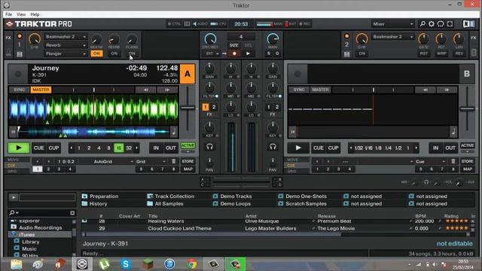Viewport: 482px width, 271px height.
Task: Open FX 2 Beatmasher 2 effect dropdown
Action: pos(392,37)
